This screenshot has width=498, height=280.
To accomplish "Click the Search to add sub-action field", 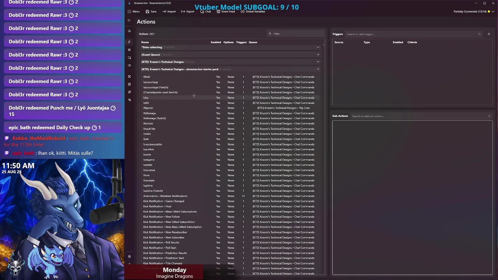I will pyautogui.click(x=421, y=116).
